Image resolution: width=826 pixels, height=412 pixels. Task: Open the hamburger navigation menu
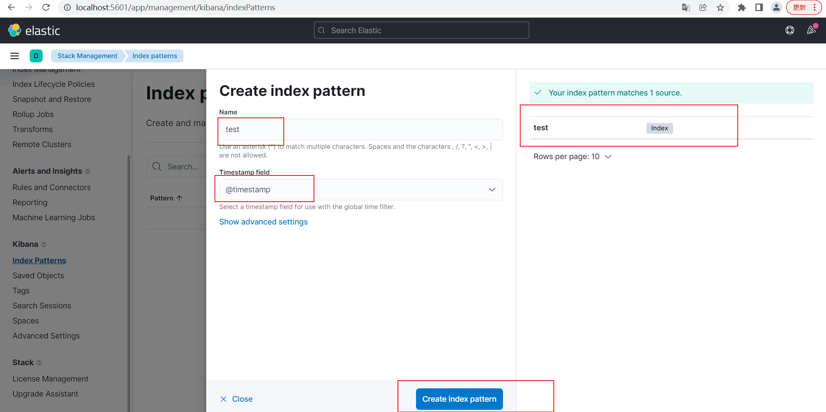(x=15, y=56)
